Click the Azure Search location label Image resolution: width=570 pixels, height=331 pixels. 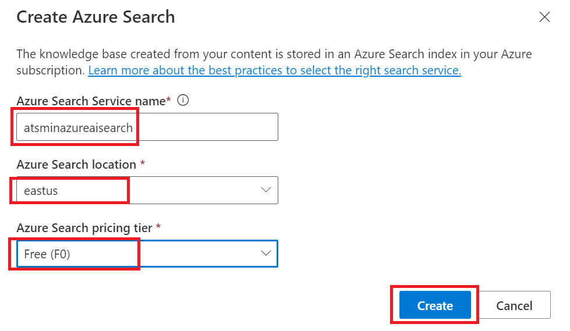pyautogui.click(x=76, y=164)
